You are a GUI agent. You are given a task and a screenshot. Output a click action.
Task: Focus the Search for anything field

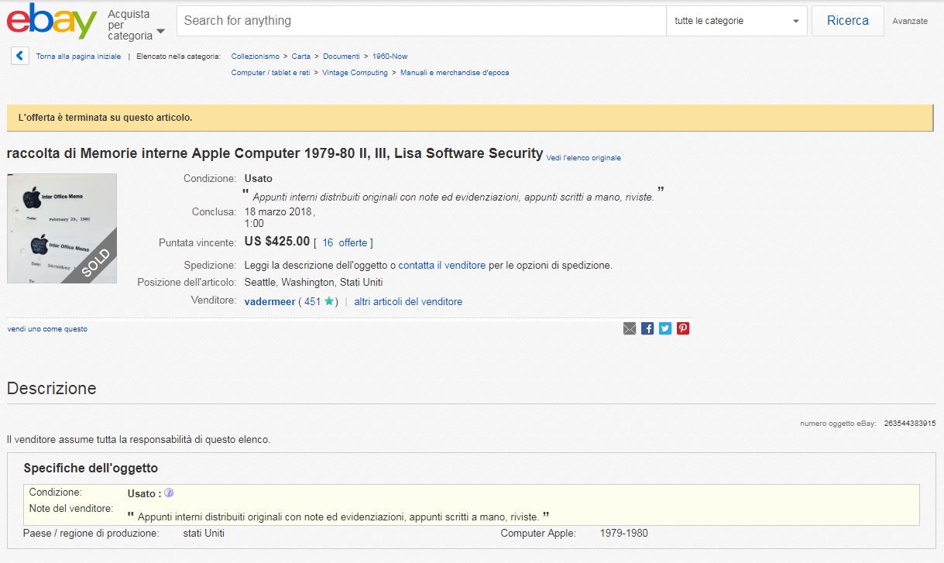422,21
